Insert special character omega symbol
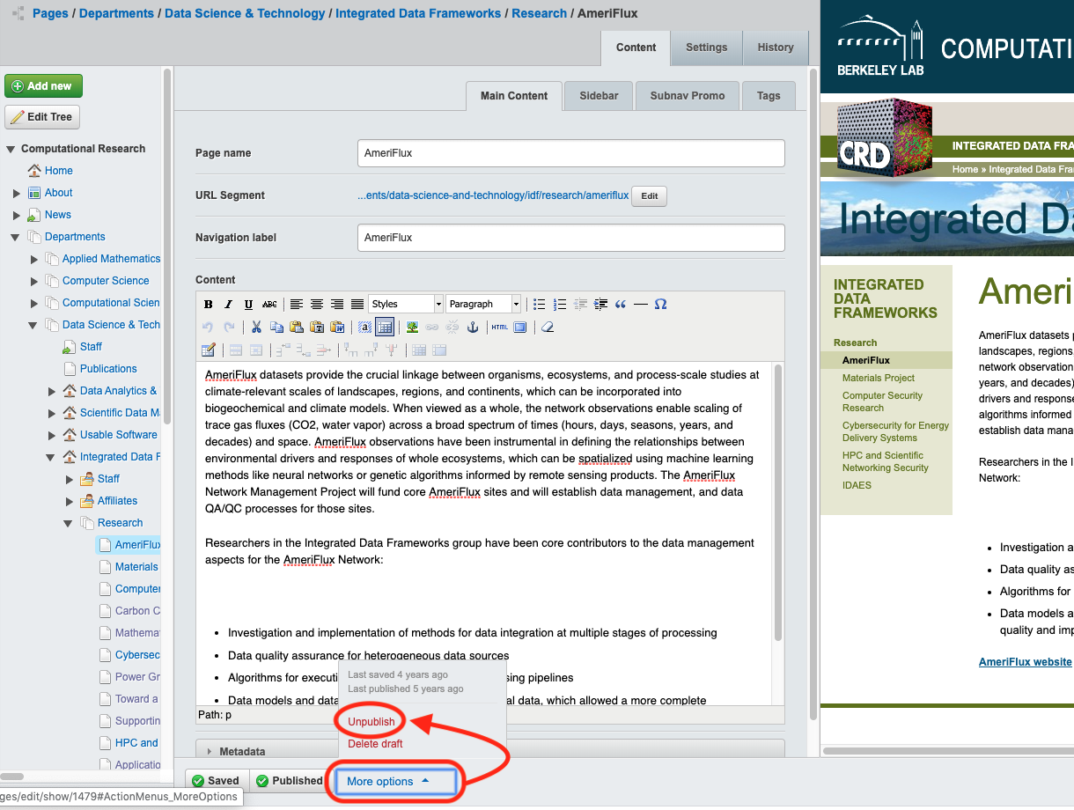 point(661,305)
